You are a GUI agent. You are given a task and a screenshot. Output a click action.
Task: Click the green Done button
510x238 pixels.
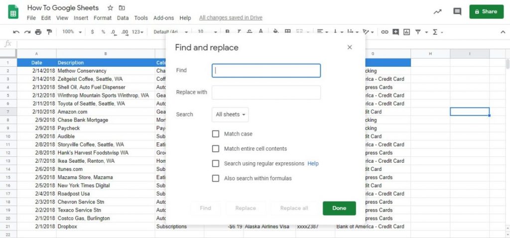point(339,208)
